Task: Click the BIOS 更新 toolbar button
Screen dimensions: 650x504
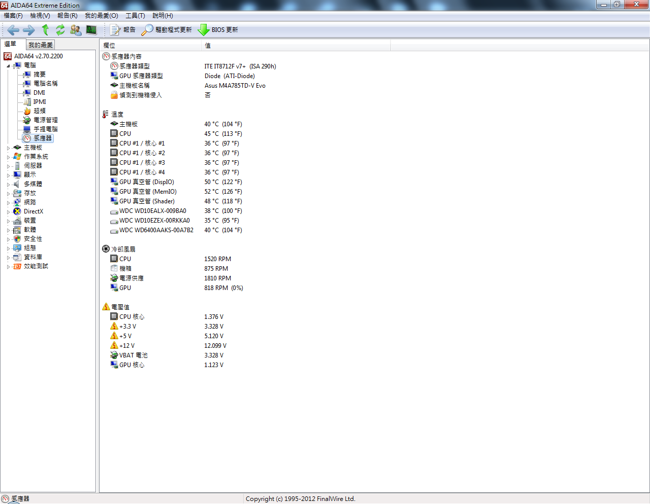Action: tap(218, 30)
